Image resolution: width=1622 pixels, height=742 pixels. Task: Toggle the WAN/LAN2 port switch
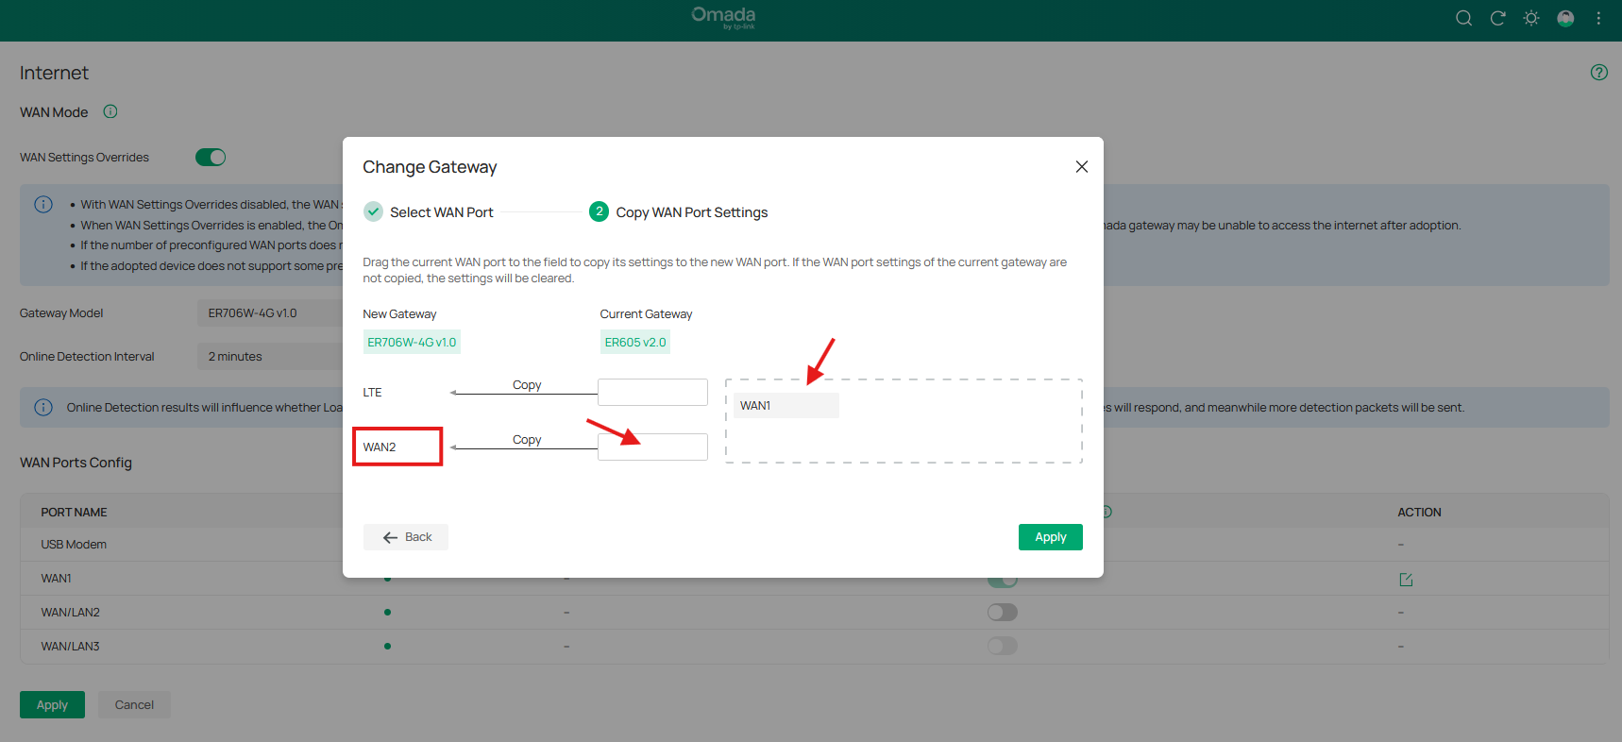[1003, 612]
